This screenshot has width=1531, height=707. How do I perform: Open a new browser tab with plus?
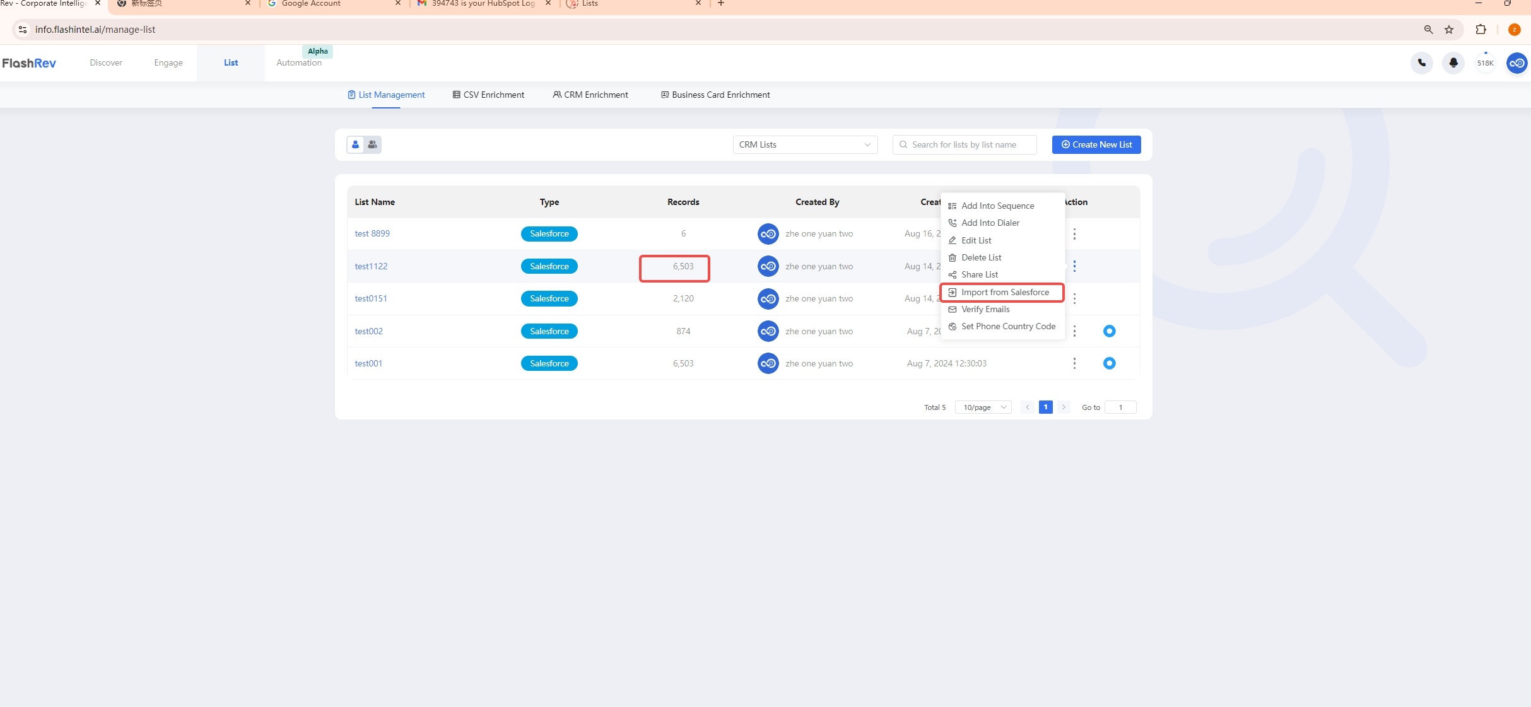coord(720,3)
